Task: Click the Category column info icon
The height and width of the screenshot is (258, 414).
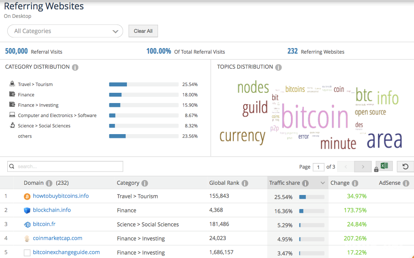Action: tap(145, 183)
